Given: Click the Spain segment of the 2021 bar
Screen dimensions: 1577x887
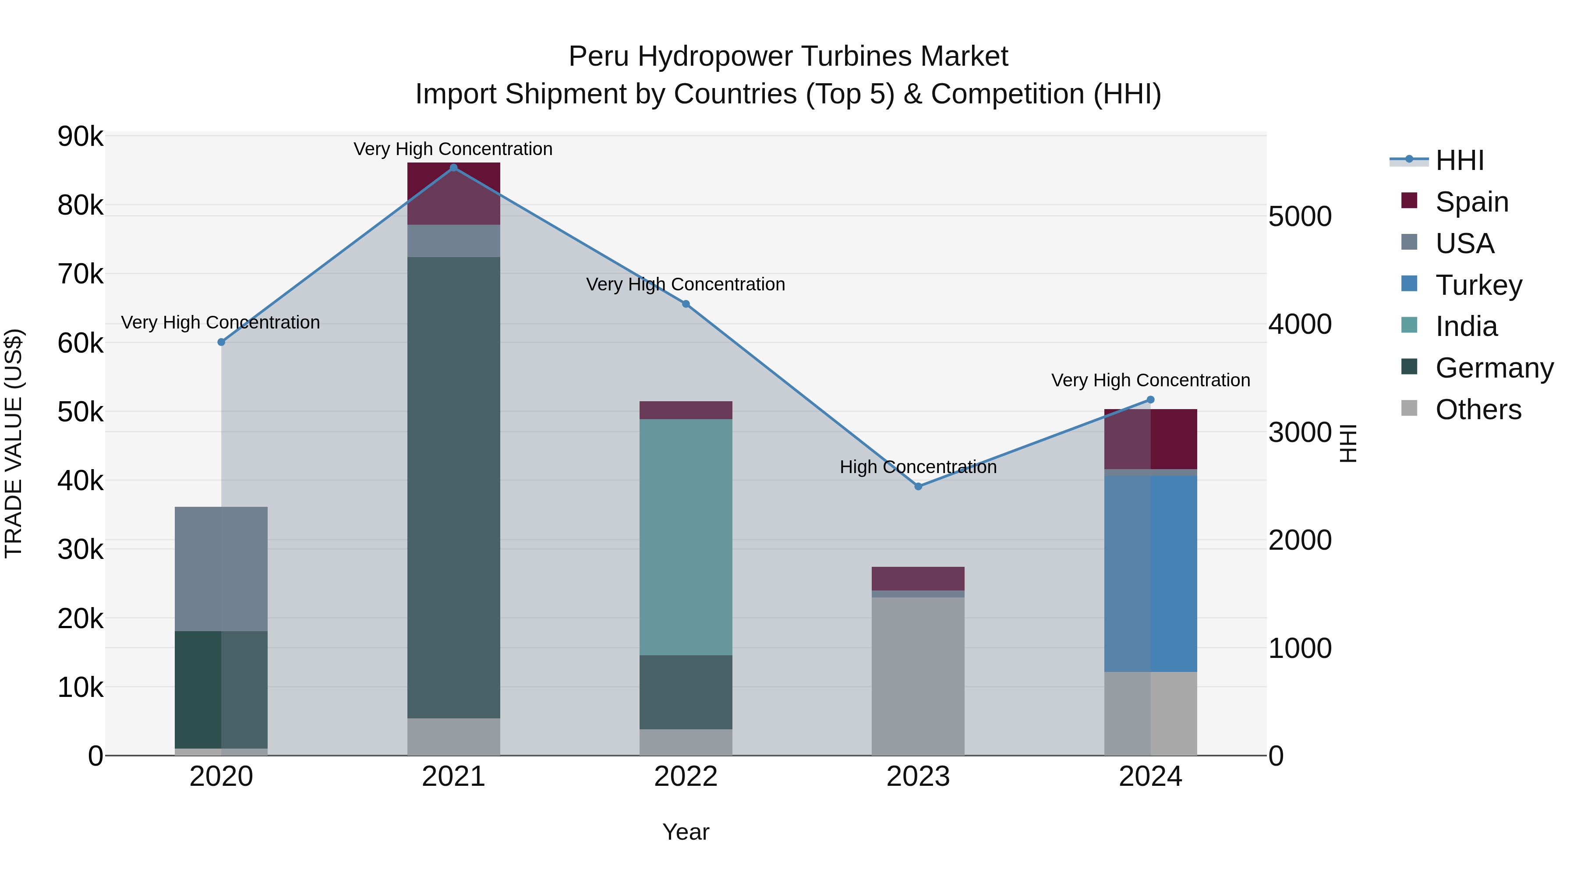Looking at the screenshot, I should click(454, 194).
